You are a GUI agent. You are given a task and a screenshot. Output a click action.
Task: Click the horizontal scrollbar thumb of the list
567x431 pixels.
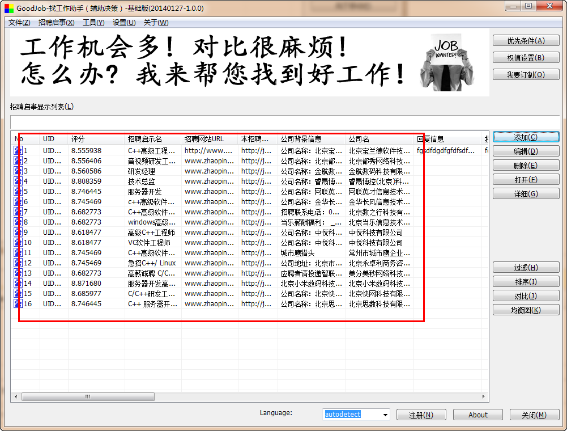[88, 396]
